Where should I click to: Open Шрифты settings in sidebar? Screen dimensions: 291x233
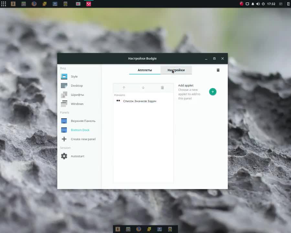point(80,94)
